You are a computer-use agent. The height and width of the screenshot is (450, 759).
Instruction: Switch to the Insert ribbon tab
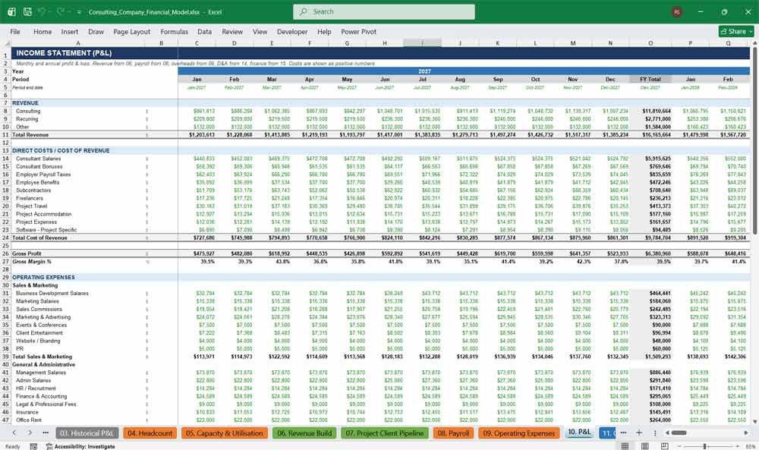(70, 31)
